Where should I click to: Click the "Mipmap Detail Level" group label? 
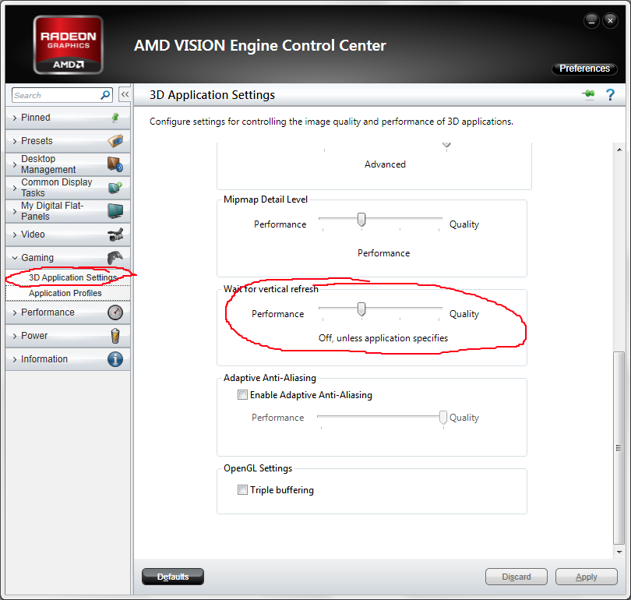[266, 199]
